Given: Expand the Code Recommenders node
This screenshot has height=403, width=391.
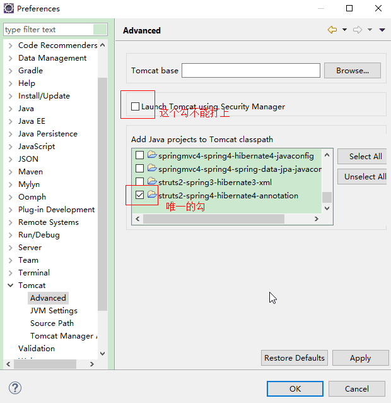Looking at the screenshot, I should click(10, 45).
